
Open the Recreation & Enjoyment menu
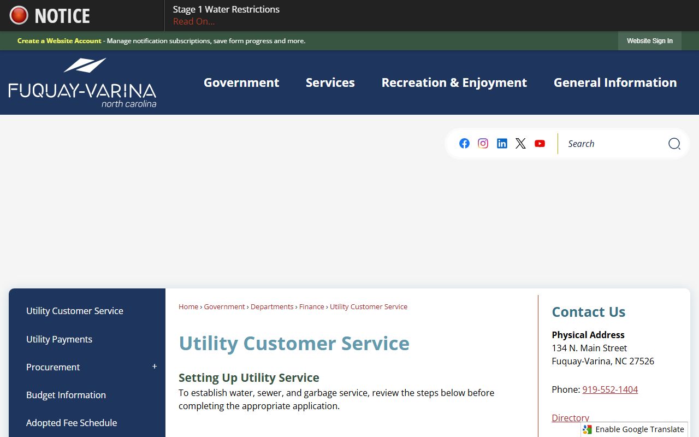point(454,82)
